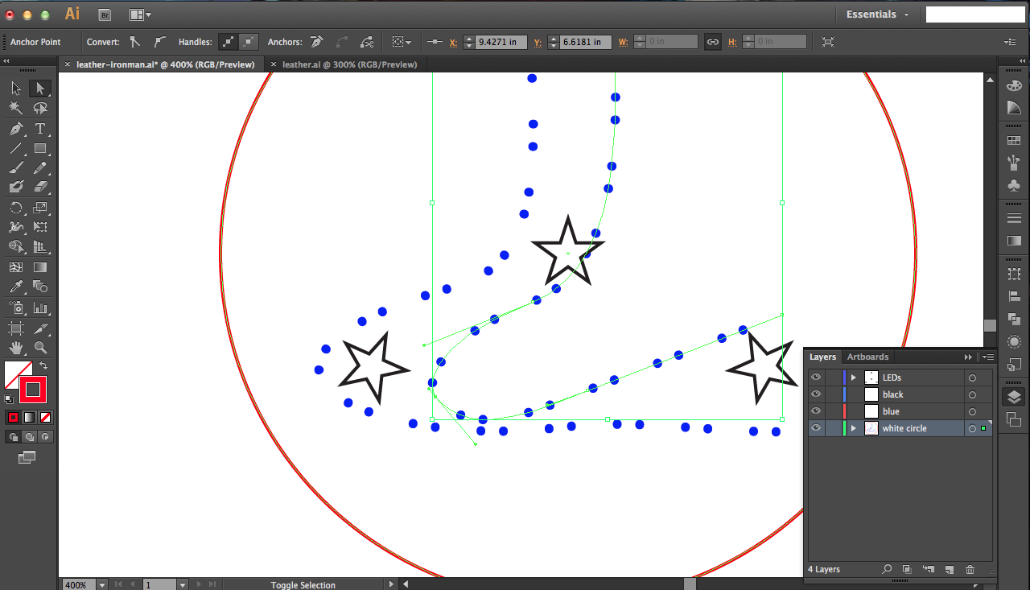Open the Layers panel options menu
1030x590 pixels.
[x=988, y=357]
